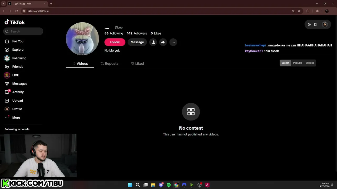This screenshot has width=337, height=189.
Task: Open the Windows Start menu
Action: coord(130,185)
